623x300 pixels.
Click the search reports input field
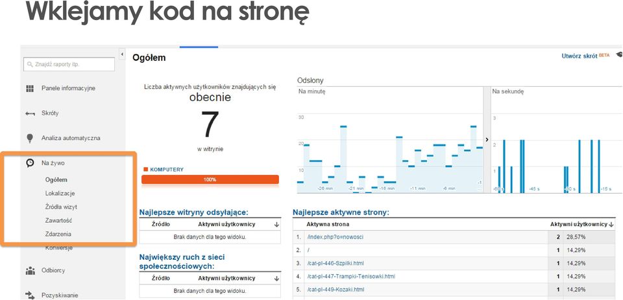[69, 64]
